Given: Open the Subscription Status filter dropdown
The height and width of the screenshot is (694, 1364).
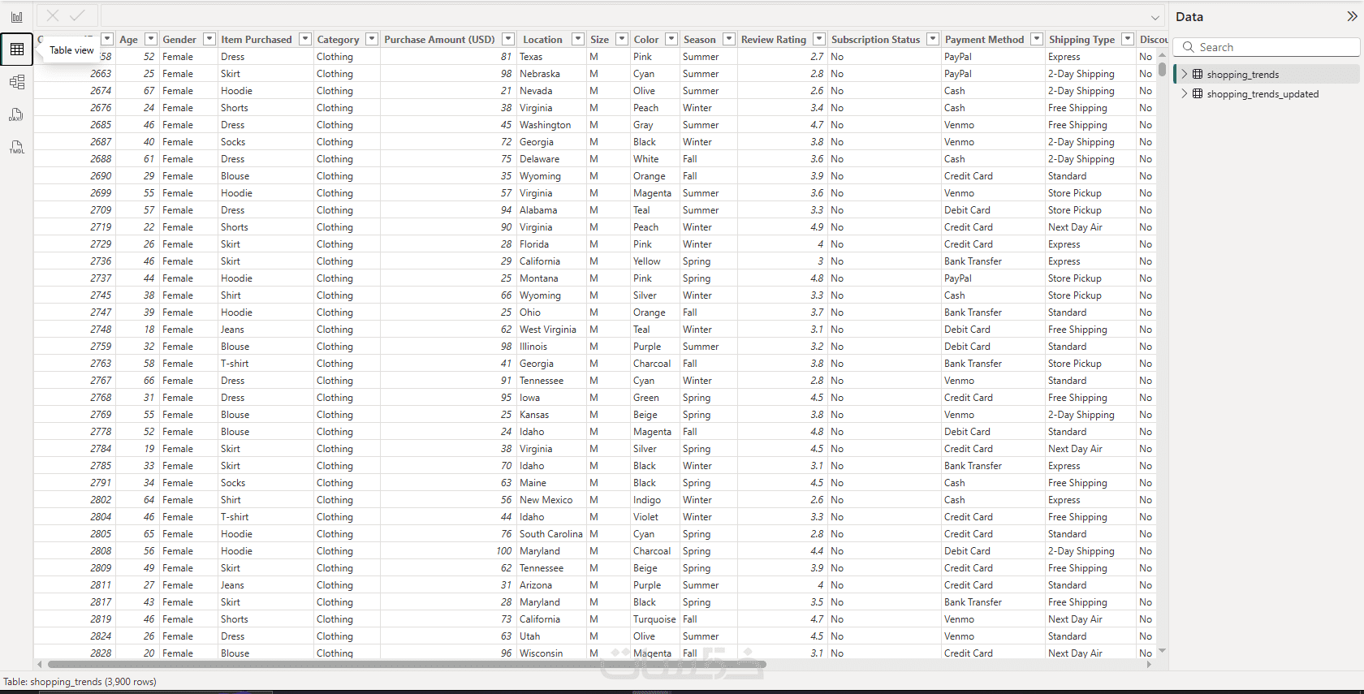Looking at the screenshot, I should (932, 39).
